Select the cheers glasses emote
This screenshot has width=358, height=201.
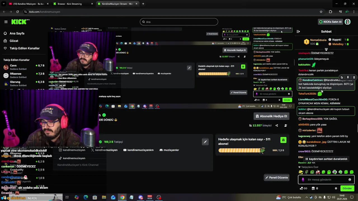[318, 172]
